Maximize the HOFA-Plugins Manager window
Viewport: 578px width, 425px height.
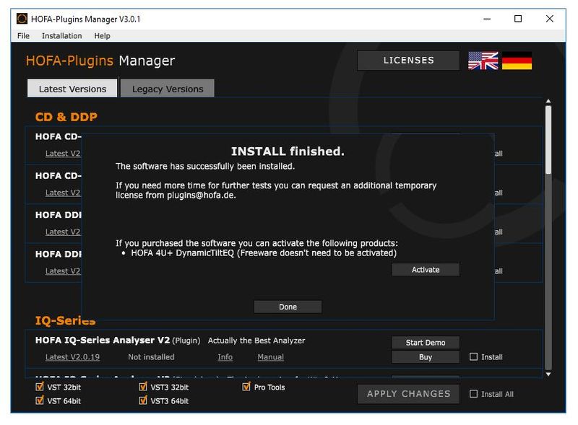(518, 19)
